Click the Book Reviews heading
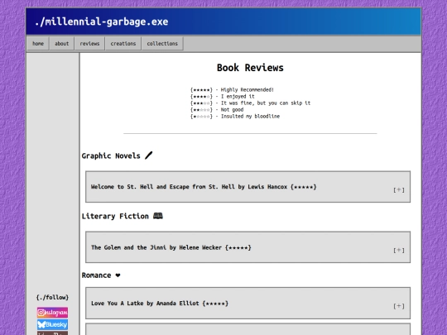 pyautogui.click(x=250, y=68)
